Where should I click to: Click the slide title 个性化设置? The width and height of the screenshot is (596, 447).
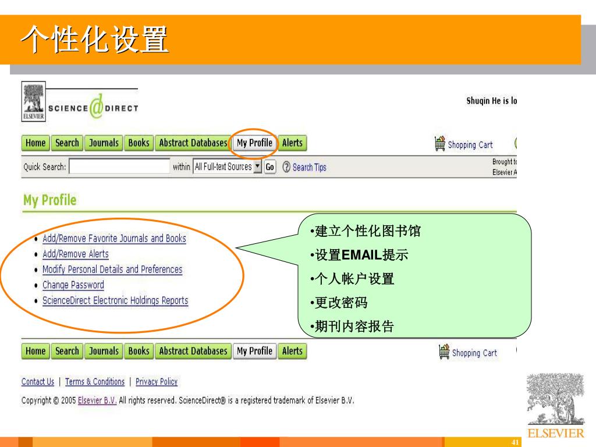click(94, 39)
